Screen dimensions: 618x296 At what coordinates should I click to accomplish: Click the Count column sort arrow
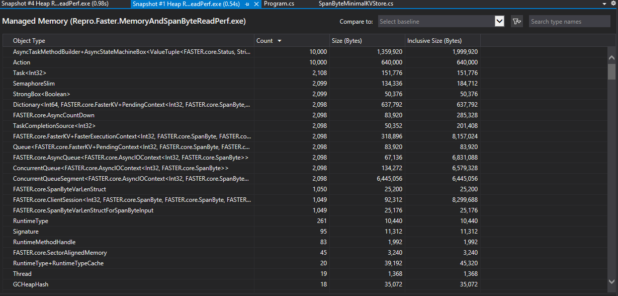pyautogui.click(x=280, y=40)
